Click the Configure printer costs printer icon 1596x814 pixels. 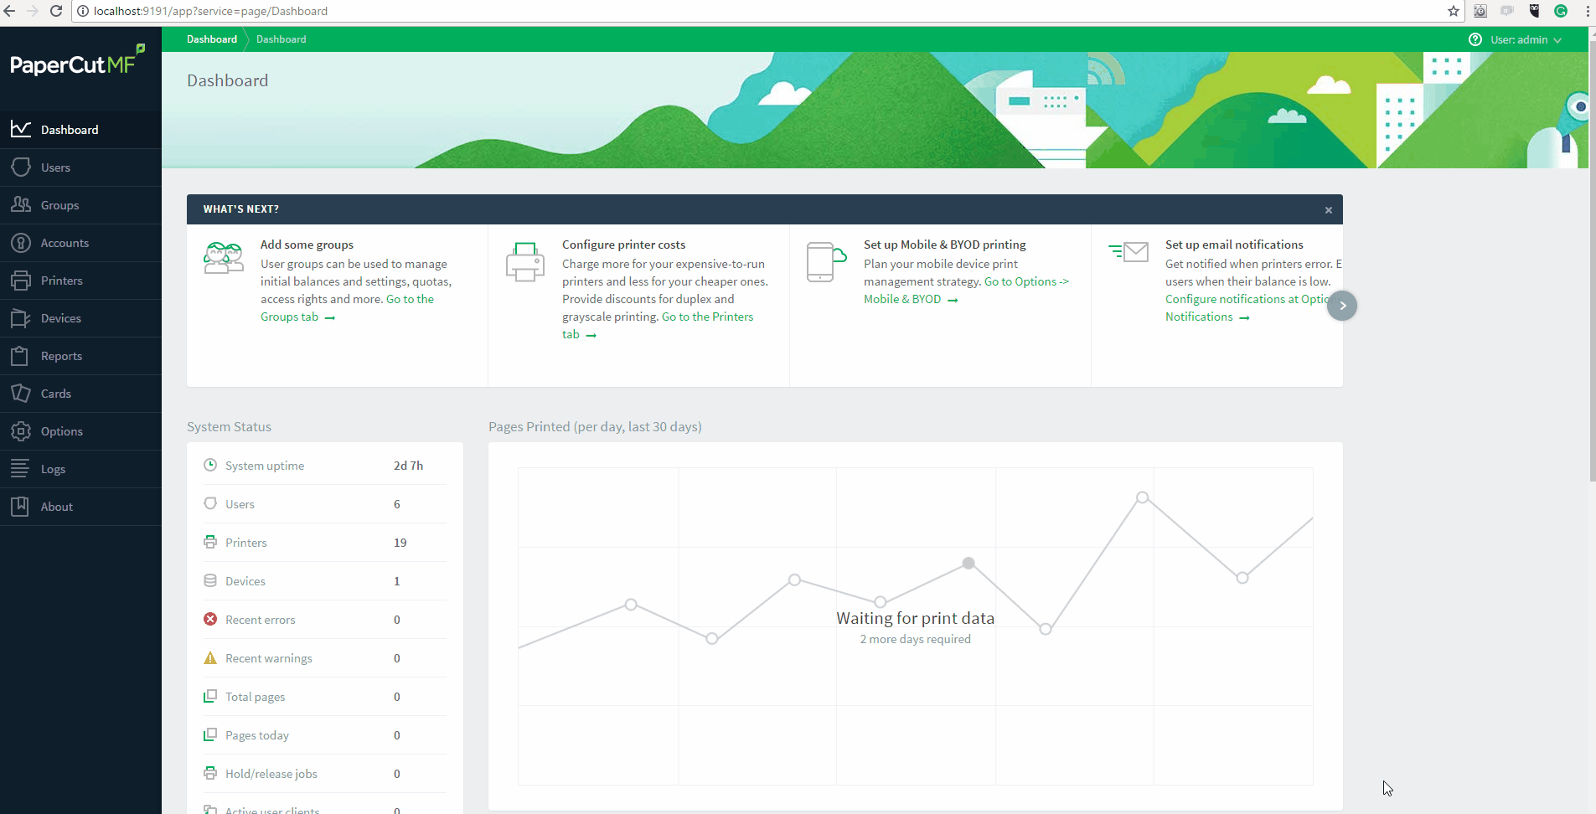(x=525, y=262)
